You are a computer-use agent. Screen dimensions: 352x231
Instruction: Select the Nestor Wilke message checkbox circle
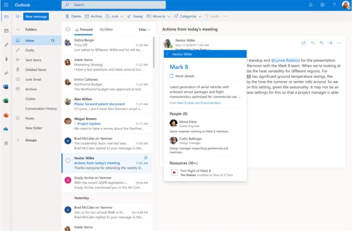click(68, 161)
